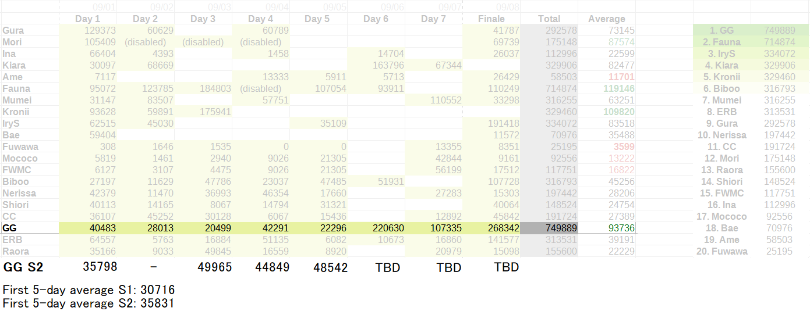The height and width of the screenshot is (311, 810).
Task: Select the Average column header
Action: tap(607, 19)
